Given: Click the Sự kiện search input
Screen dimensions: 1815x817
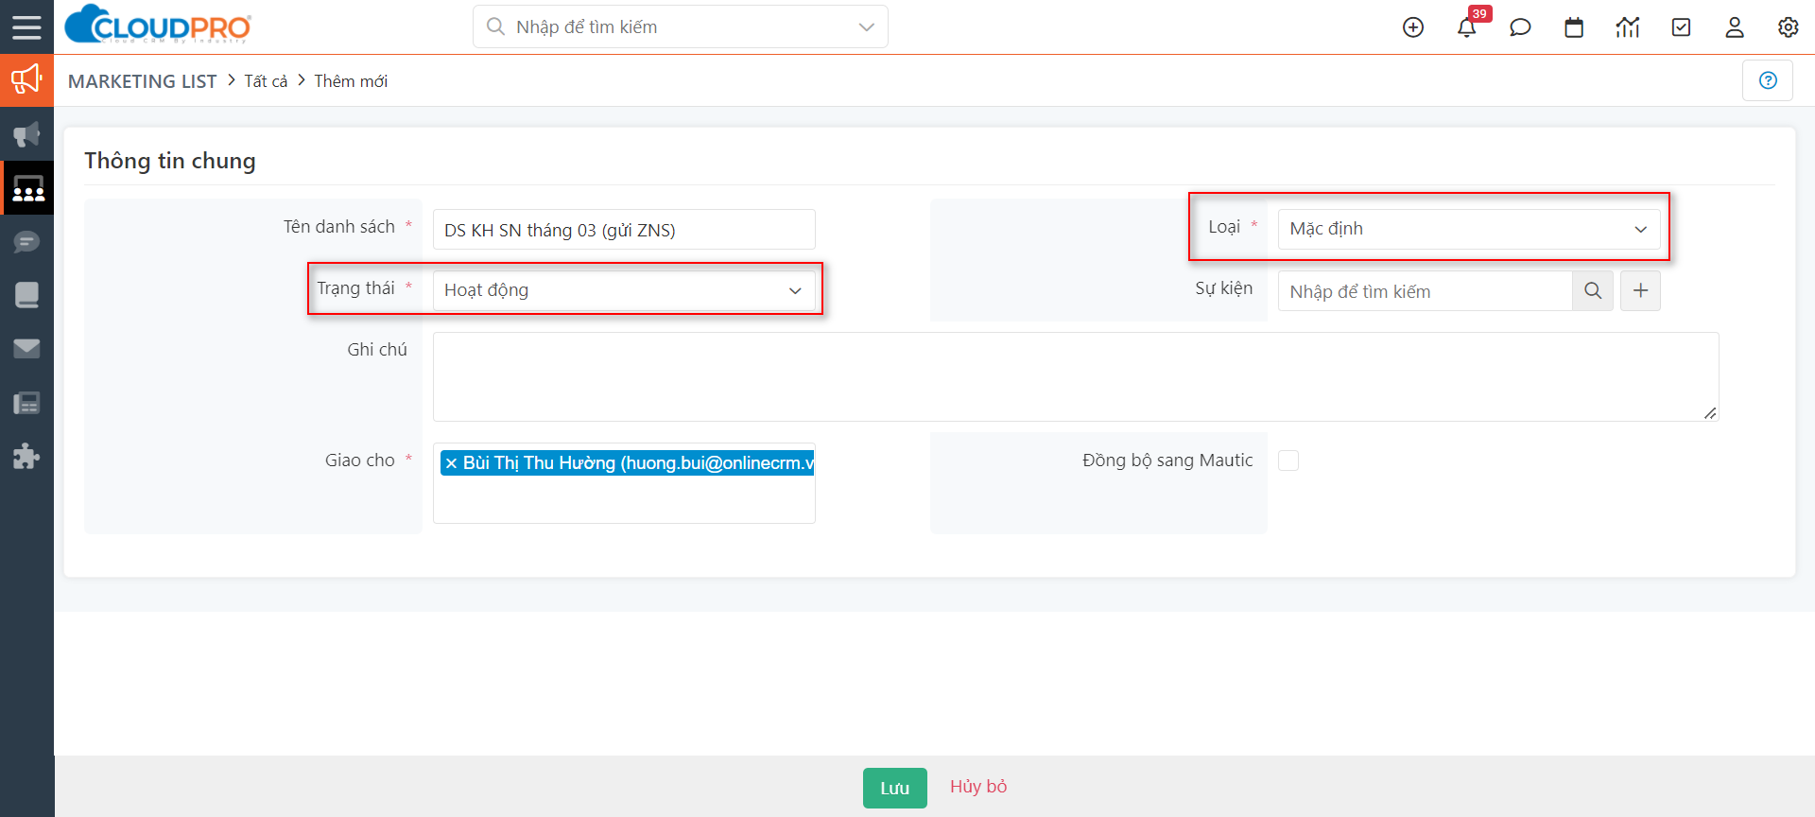Looking at the screenshot, I should point(1425,291).
